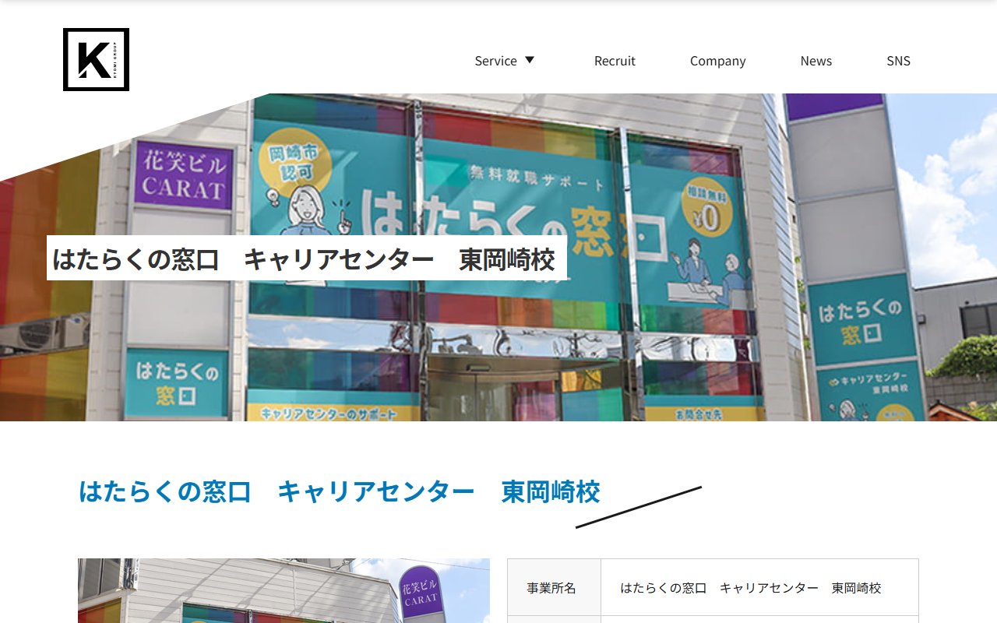Select the News menu item
The image size is (997, 623).
(816, 61)
